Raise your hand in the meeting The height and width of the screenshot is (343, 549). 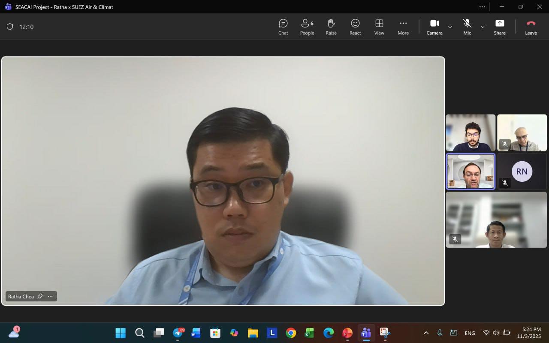click(331, 27)
